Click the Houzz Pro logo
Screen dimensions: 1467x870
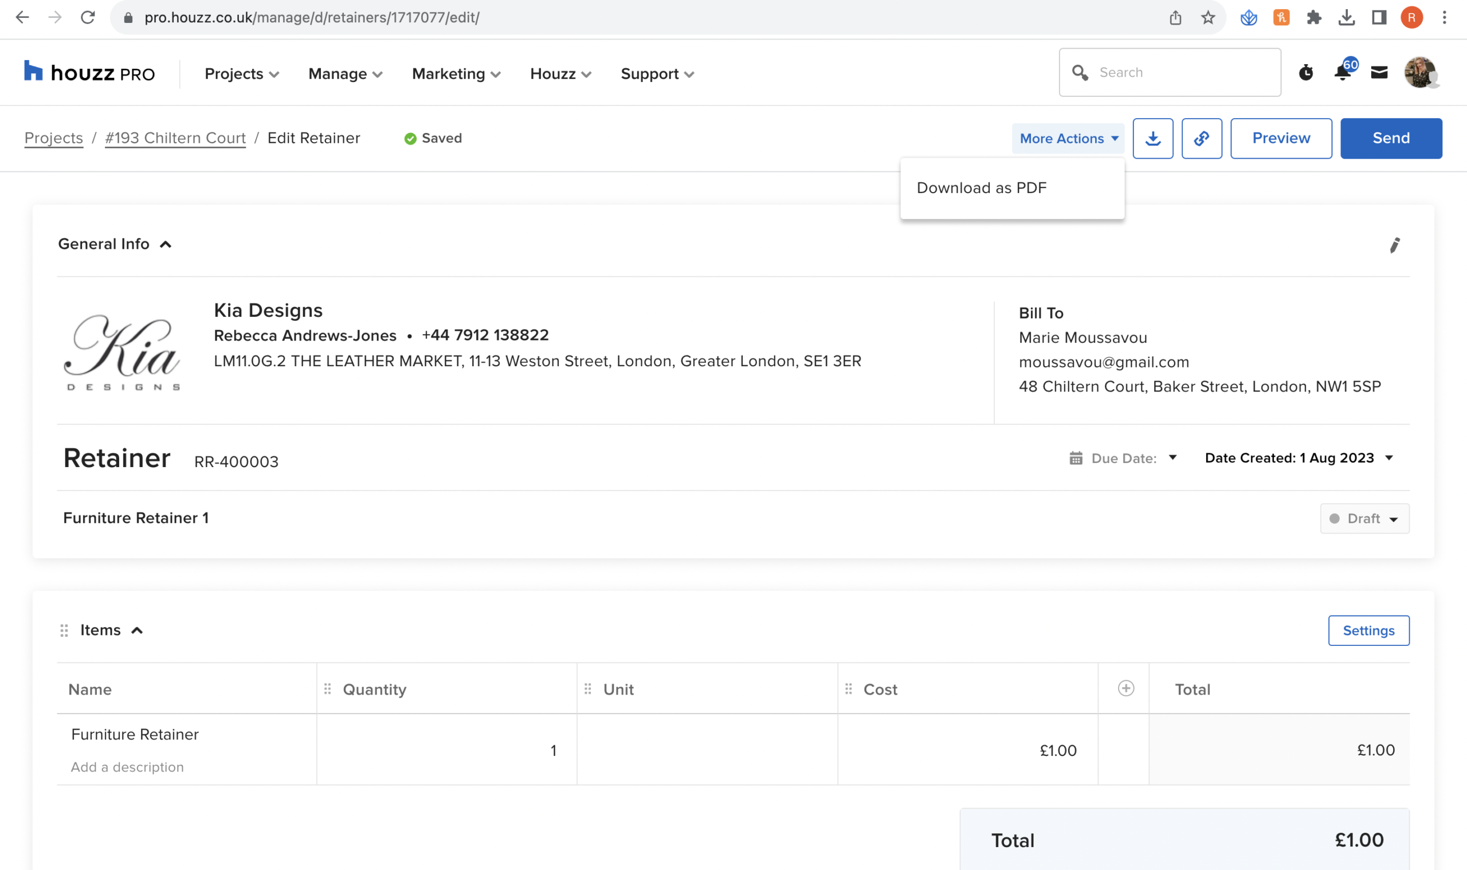click(x=89, y=73)
